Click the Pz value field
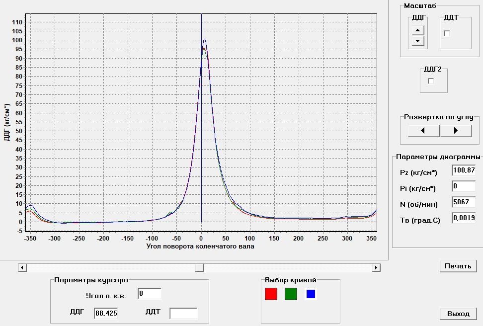483x326 pixels. point(463,170)
